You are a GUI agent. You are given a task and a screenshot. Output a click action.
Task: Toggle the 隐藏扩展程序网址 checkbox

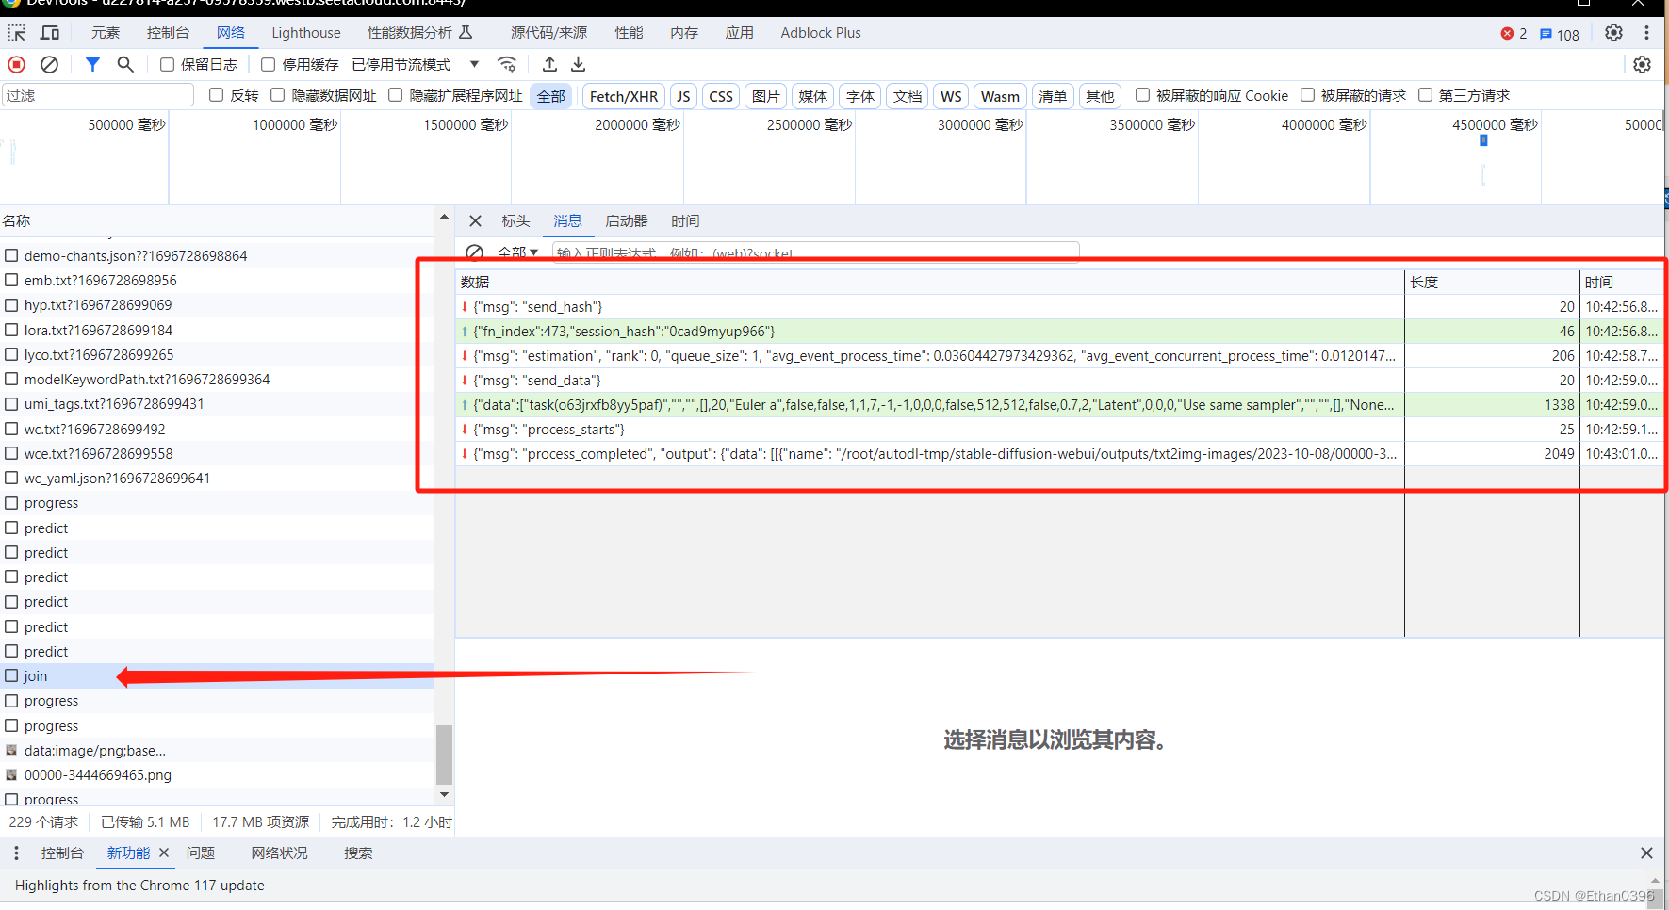point(396,95)
